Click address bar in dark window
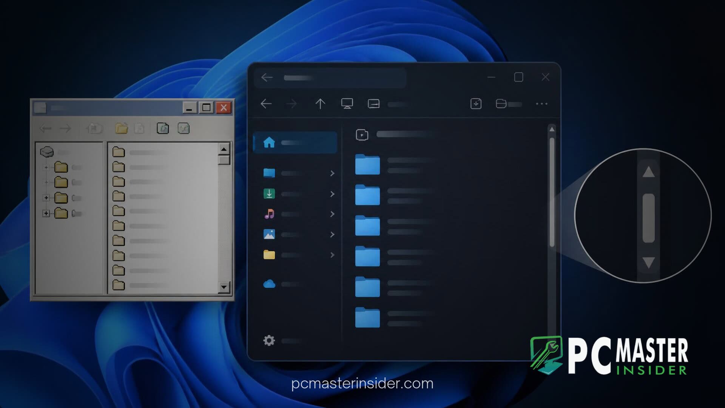 pos(330,78)
